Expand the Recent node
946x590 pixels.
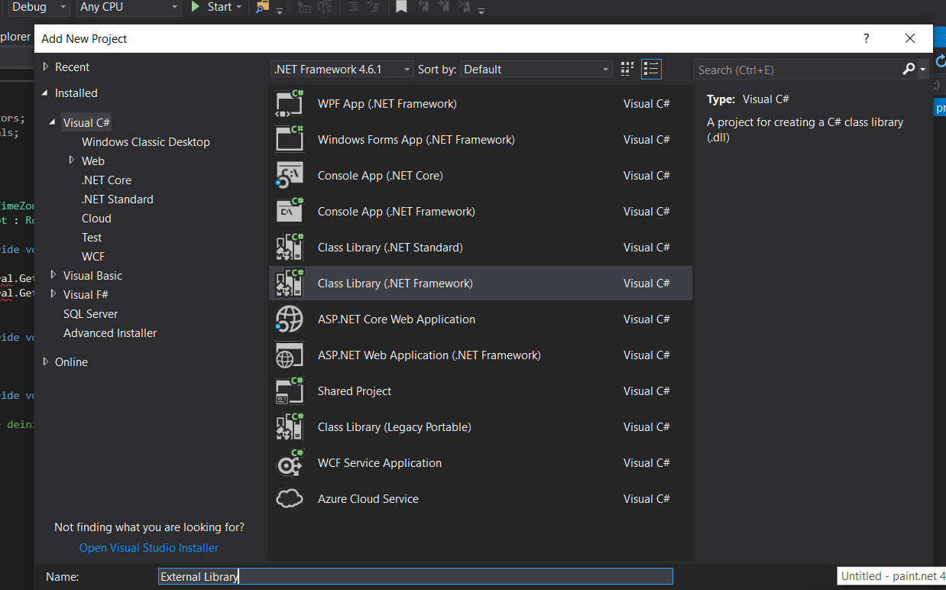46,66
